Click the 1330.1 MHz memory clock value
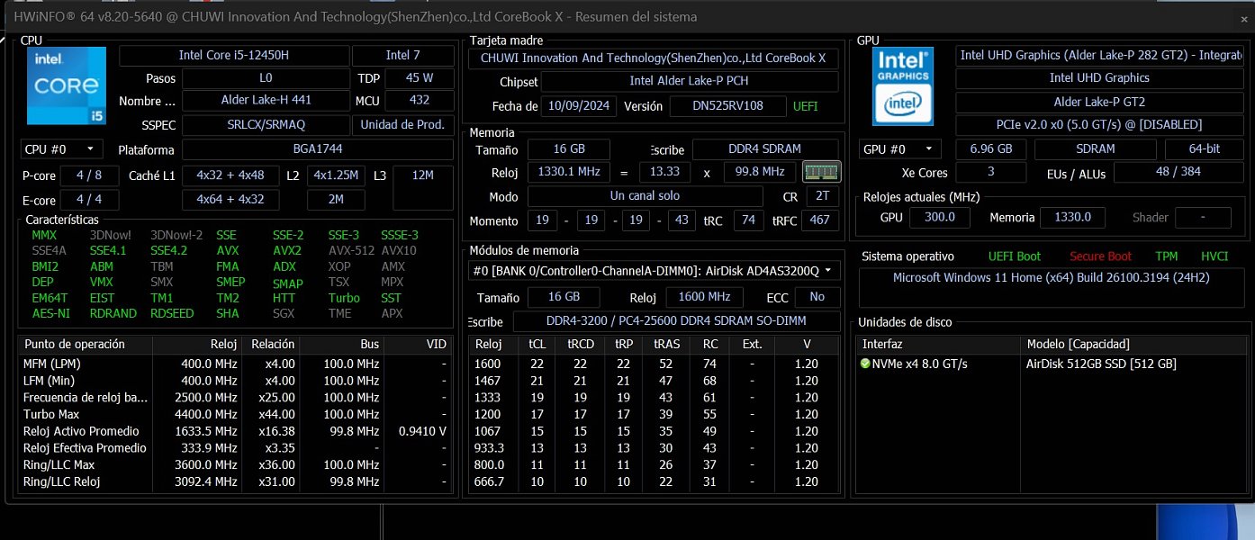The height and width of the screenshot is (540, 1255). 569,172
